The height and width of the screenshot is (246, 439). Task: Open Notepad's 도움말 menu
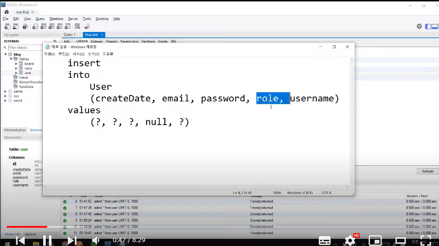pyautogui.click(x=108, y=54)
